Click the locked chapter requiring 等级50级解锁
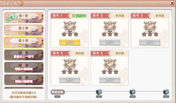 pos(24,67)
